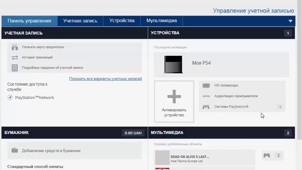
Task: Click Показать все варианты учетных записей link
Action: coord(106,79)
